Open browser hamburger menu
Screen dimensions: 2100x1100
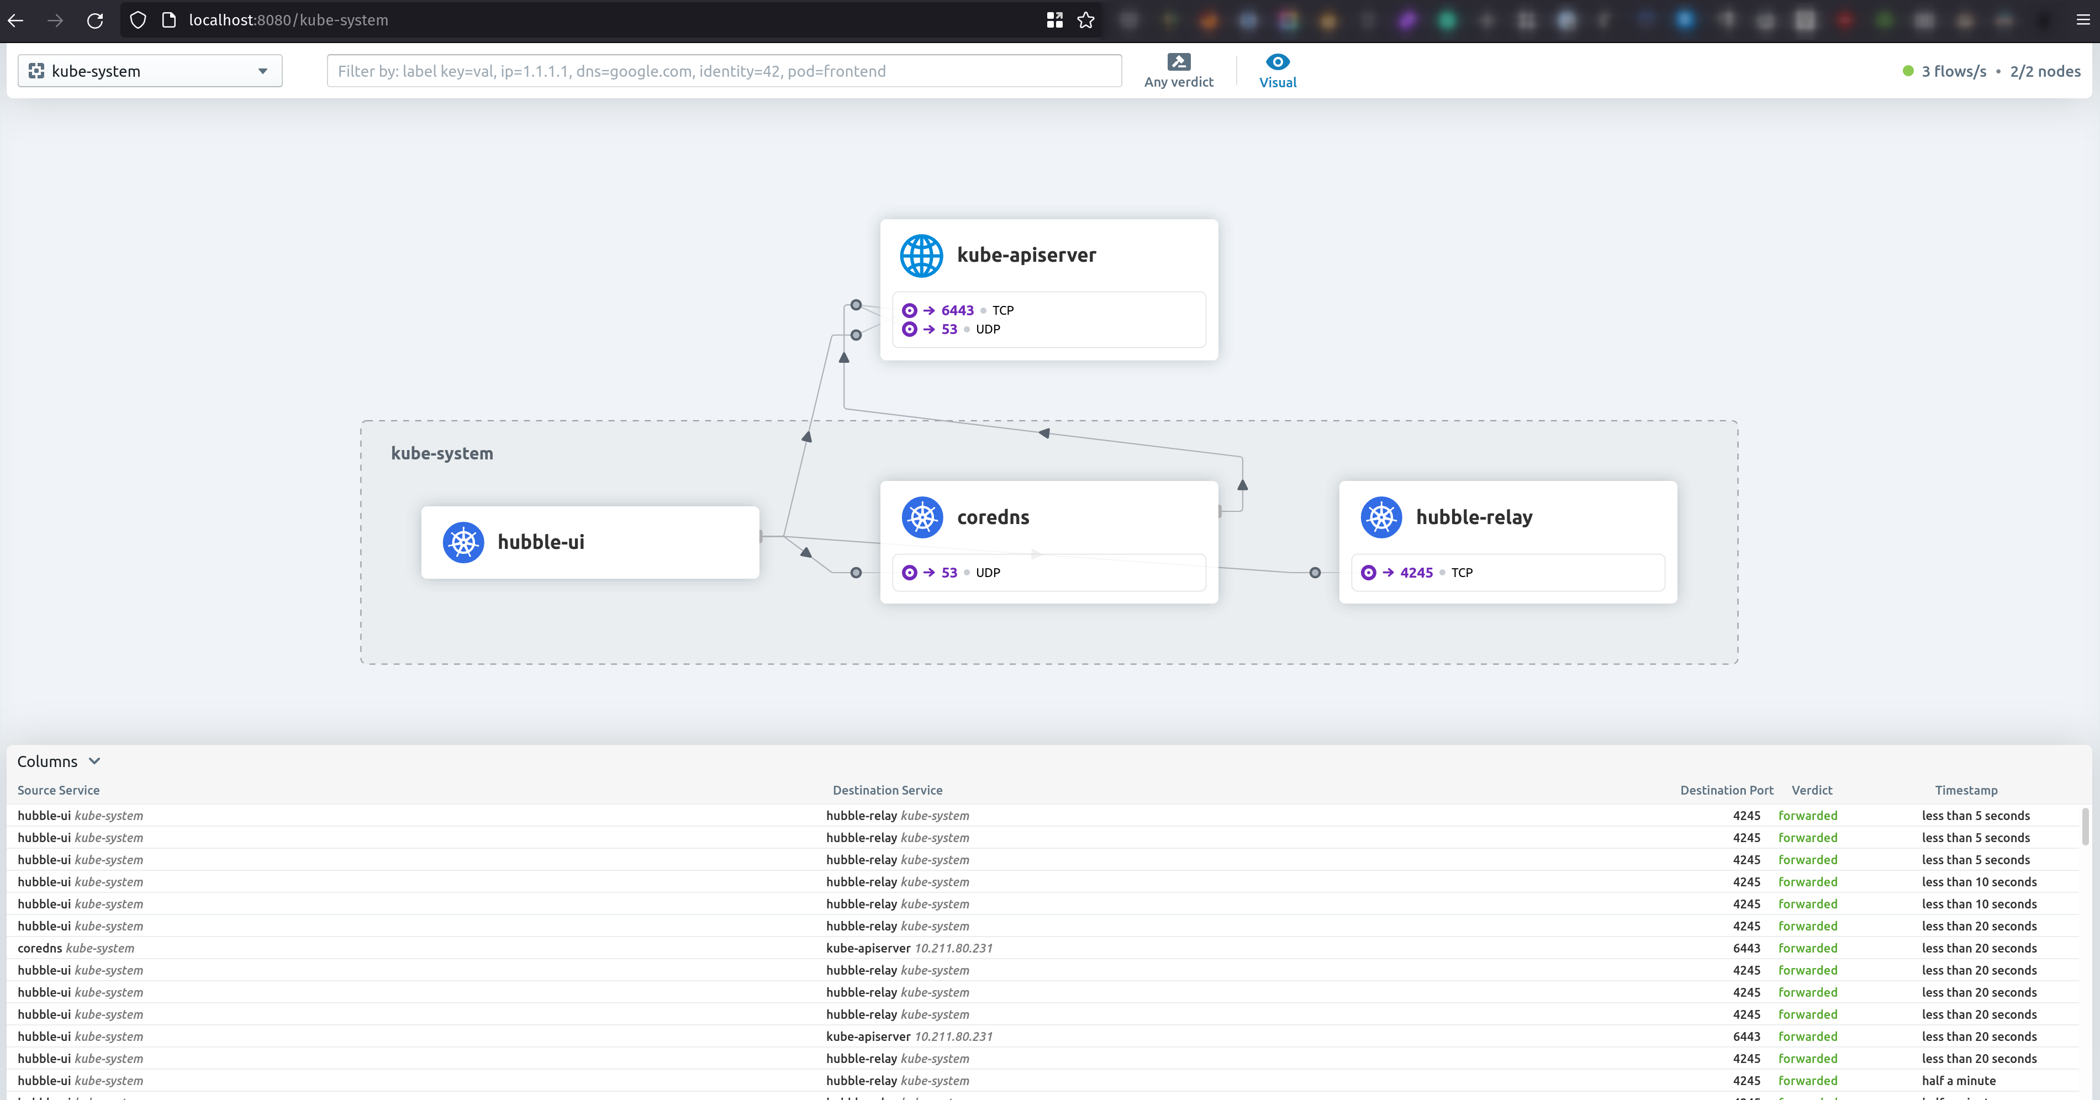click(2083, 20)
